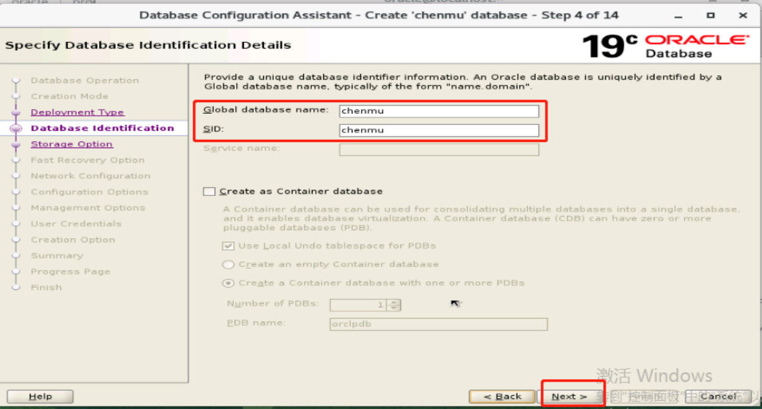Close the Database Configuration Assistant window
Viewport: 762px width, 409px height.
point(743,15)
